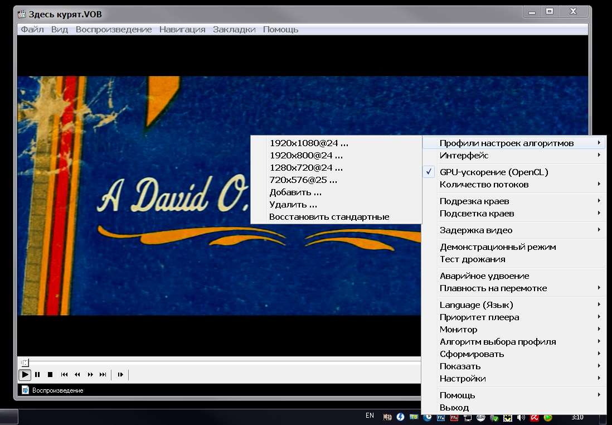Toggle Аварийное удвоение option
This screenshot has height=425, width=612.
(484, 276)
